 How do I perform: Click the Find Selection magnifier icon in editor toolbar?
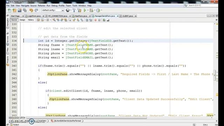pyautogui.click(x=54, y=20)
